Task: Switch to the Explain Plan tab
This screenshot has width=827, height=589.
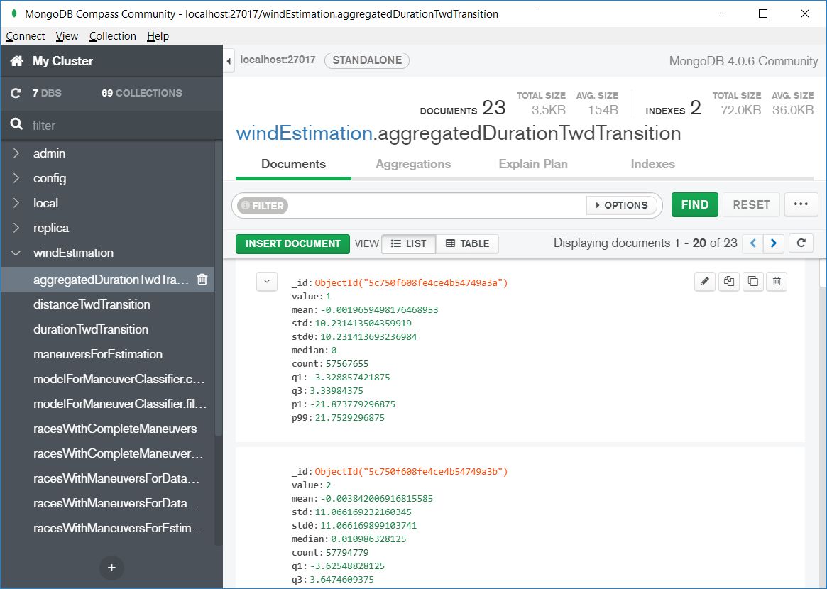Action: click(x=533, y=164)
